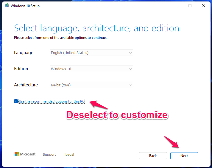
Task: Open the Legal link
Action: tap(70, 155)
